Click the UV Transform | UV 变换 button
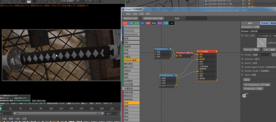 point(257,85)
